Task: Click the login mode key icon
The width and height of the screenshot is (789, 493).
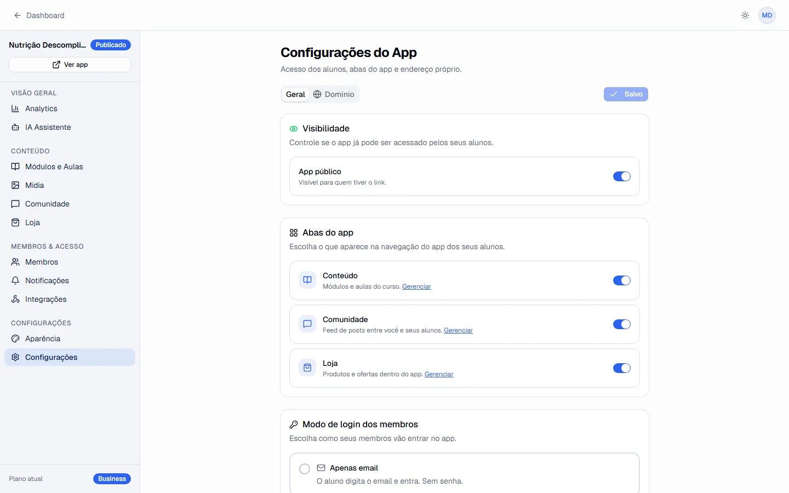Action: (294, 425)
